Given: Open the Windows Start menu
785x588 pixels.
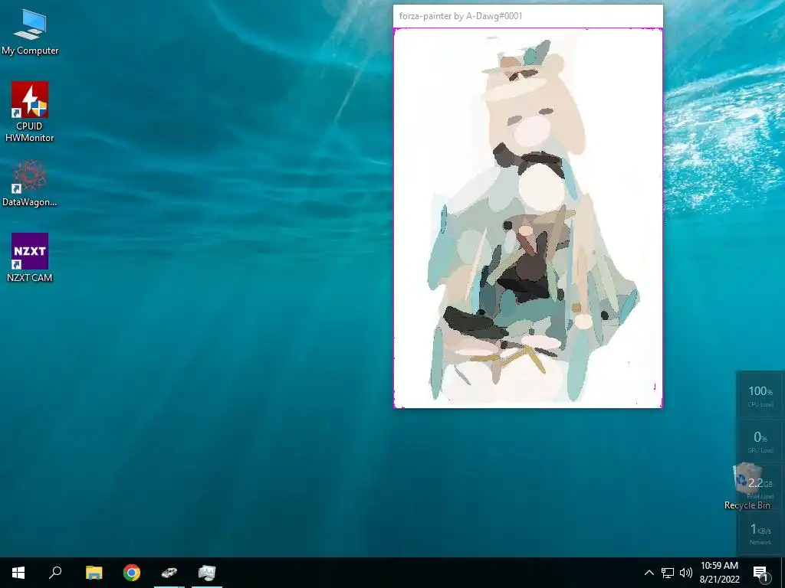Looking at the screenshot, I should click(x=18, y=573).
